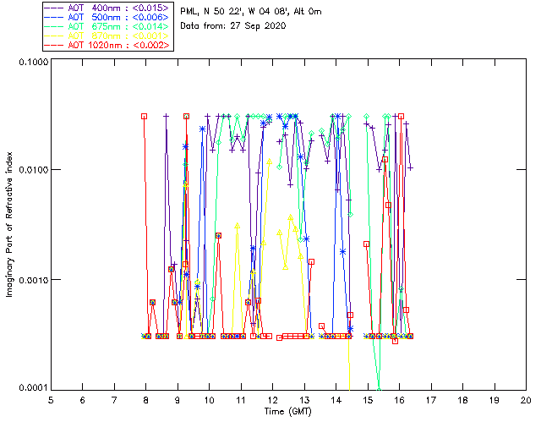
Task: Click the red square marker at hour 8
Action: click(145, 117)
